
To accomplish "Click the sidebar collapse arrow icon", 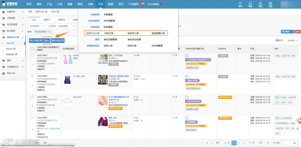I will [13, 79].
